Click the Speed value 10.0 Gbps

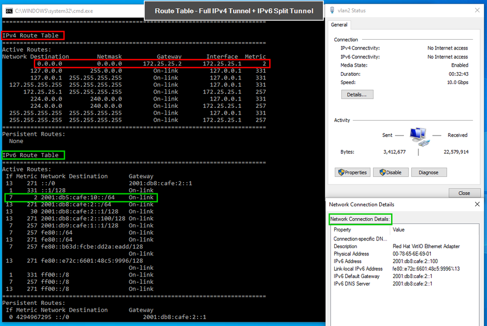tap(458, 83)
